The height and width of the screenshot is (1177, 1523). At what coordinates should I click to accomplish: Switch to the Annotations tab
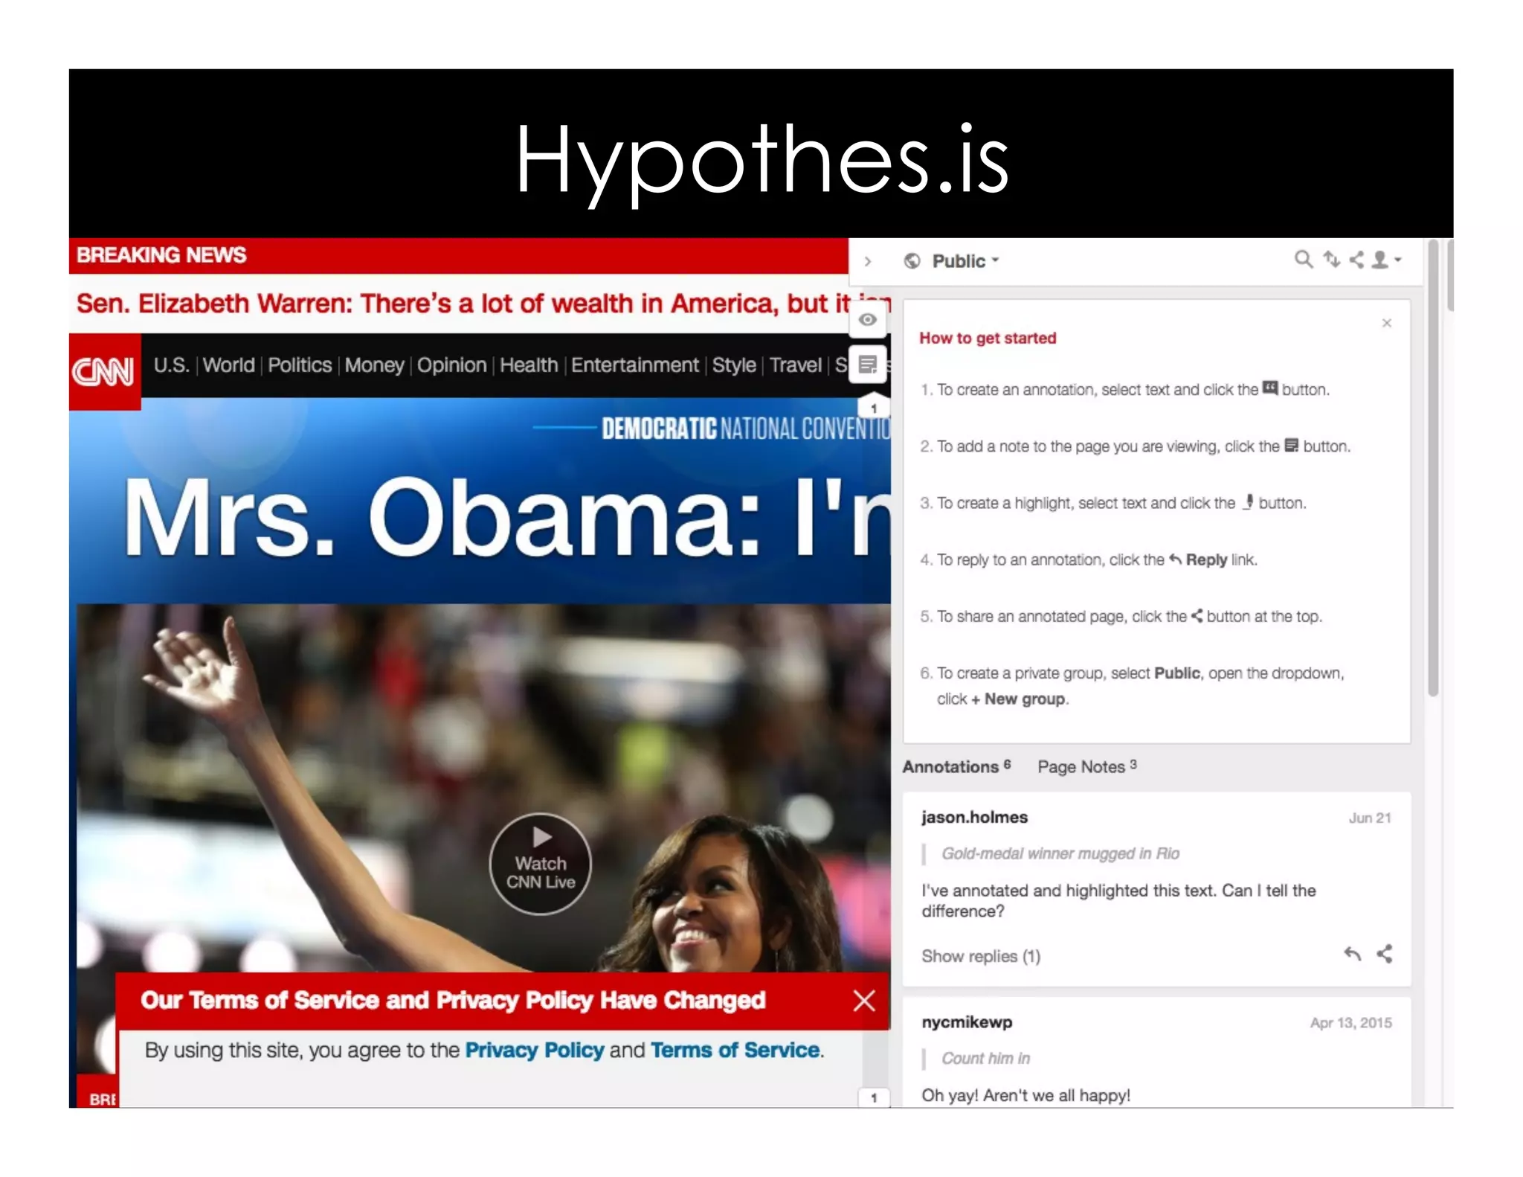pos(956,766)
